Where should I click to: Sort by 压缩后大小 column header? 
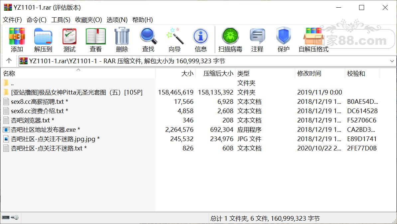(x=215, y=74)
